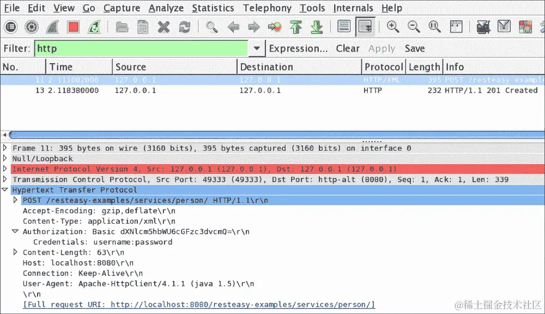
Task: Sort by the Info column header
Action: pyautogui.click(x=494, y=66)
